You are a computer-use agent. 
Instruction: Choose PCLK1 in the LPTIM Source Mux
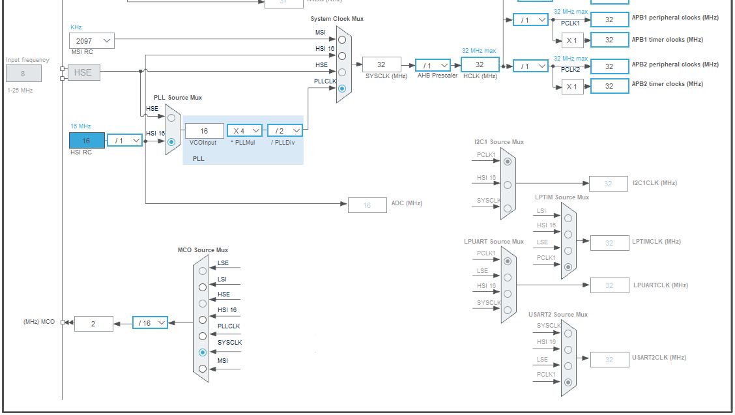tap(568, 267)
